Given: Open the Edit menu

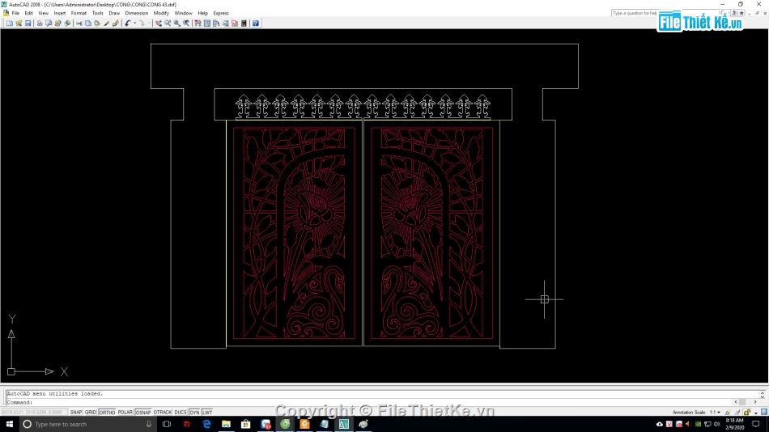Looking at the screenshot, I should [29, 13].
